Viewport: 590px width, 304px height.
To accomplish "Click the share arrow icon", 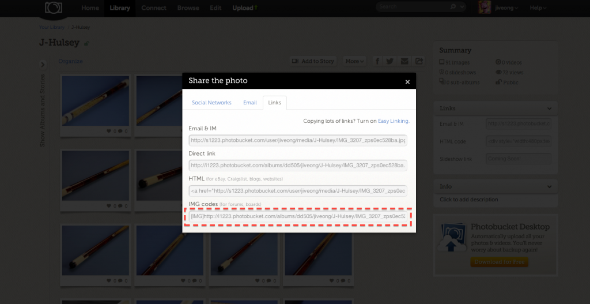I will coord(419,61).
